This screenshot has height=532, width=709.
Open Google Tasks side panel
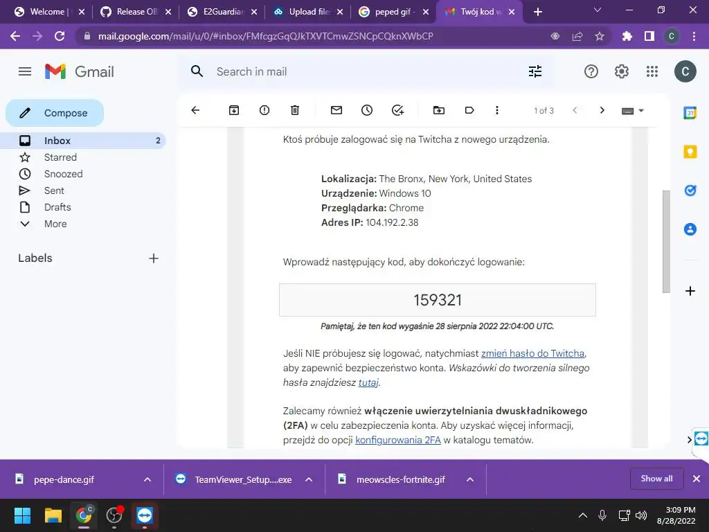(x=690, y=190)
